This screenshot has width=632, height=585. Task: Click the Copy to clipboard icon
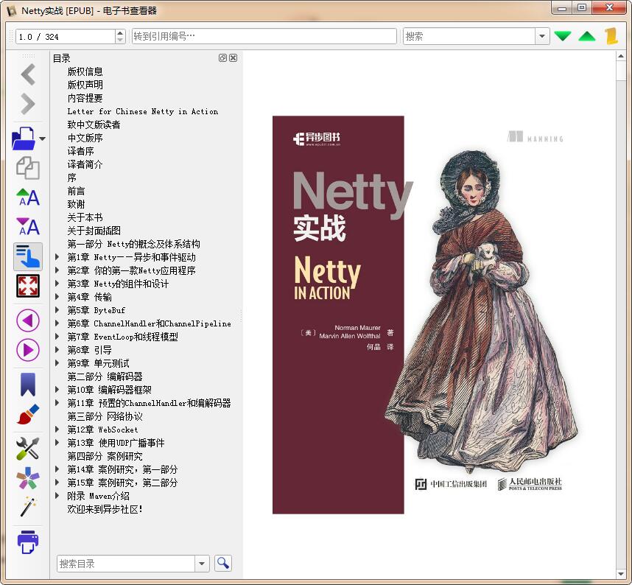(x=28, y=168)
